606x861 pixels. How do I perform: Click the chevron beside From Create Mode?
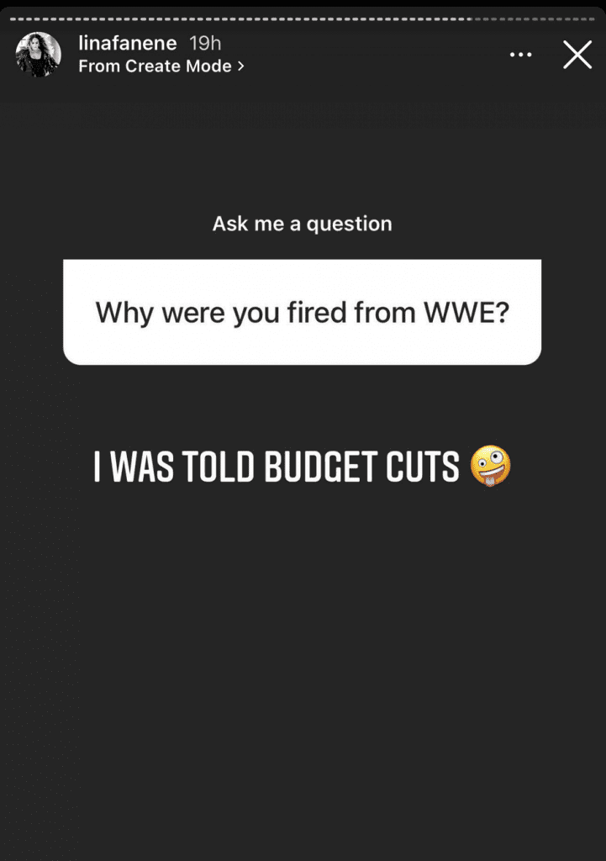(240, 66)
